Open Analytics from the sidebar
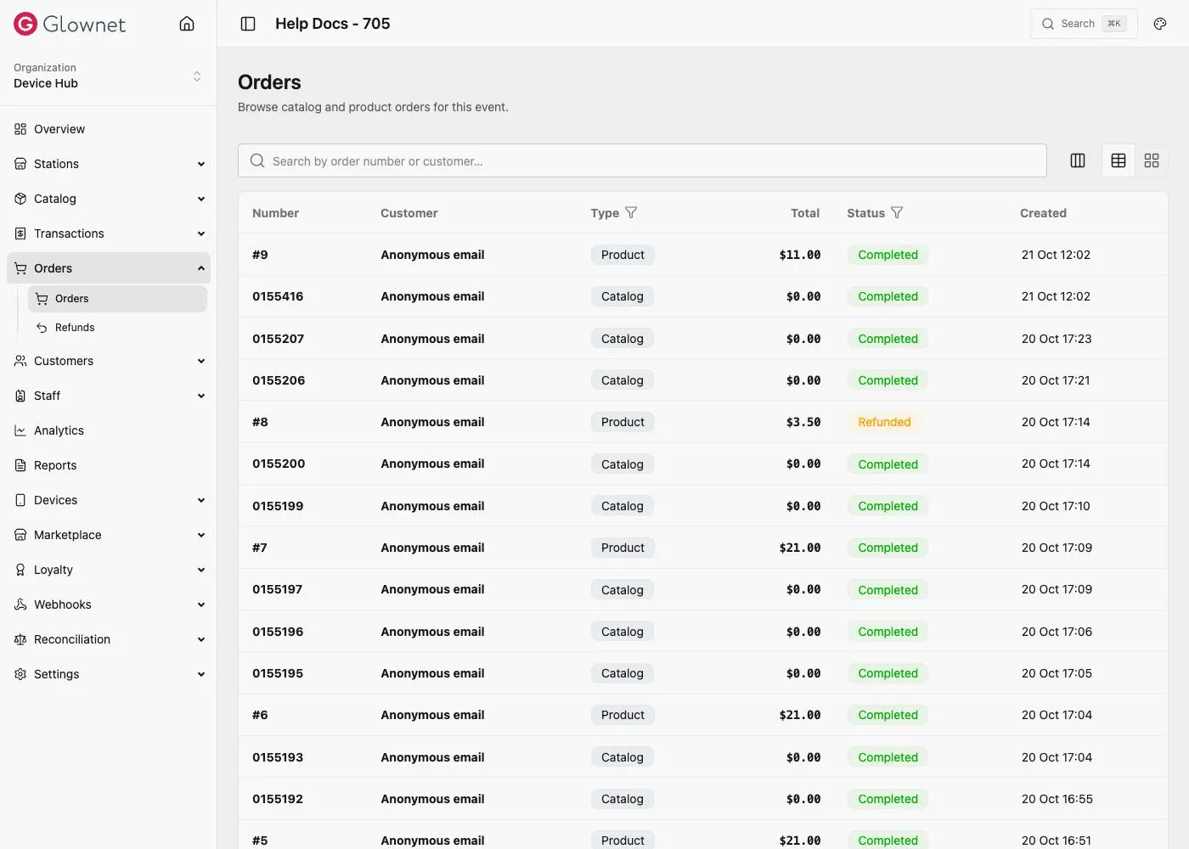Screen dimensions: 1189x849 tap(109, 430)
